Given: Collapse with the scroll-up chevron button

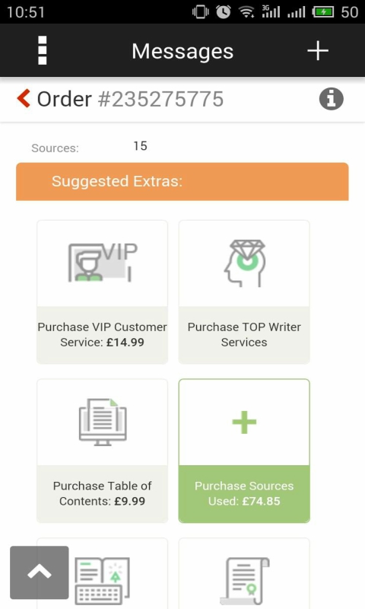Looking at the screenshot, I should tap(40, 572).
